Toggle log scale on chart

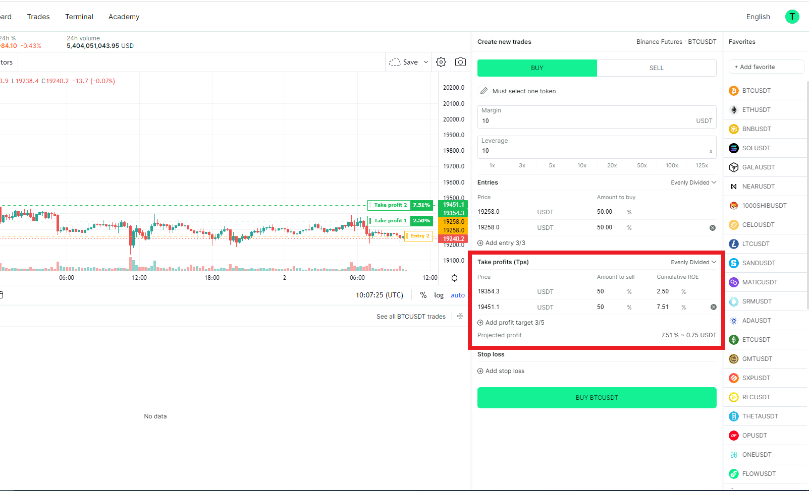point(439,295)
